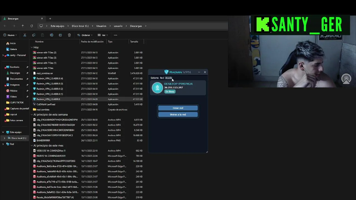Expand the Red tree node

tap(3, 144)
